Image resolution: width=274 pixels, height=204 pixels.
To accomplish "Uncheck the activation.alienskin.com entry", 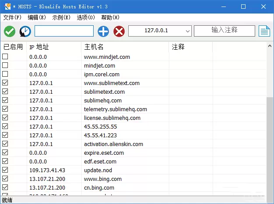I will [x=5, y=143].
